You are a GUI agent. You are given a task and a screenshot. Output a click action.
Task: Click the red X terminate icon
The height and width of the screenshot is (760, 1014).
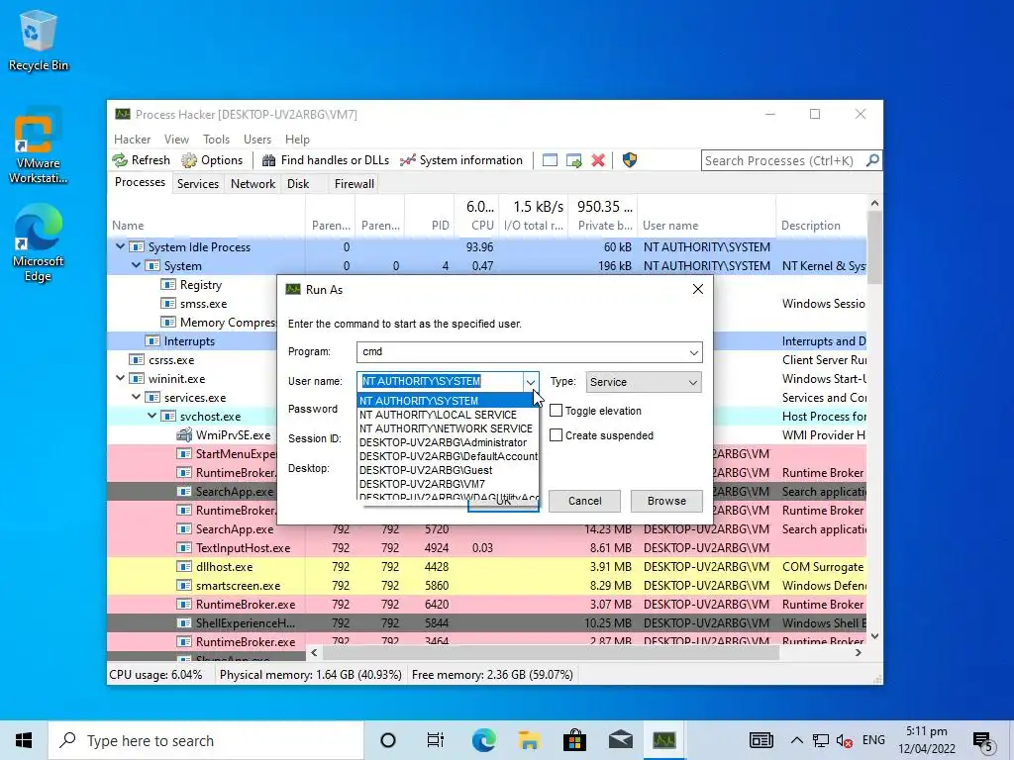coord(598,160)
